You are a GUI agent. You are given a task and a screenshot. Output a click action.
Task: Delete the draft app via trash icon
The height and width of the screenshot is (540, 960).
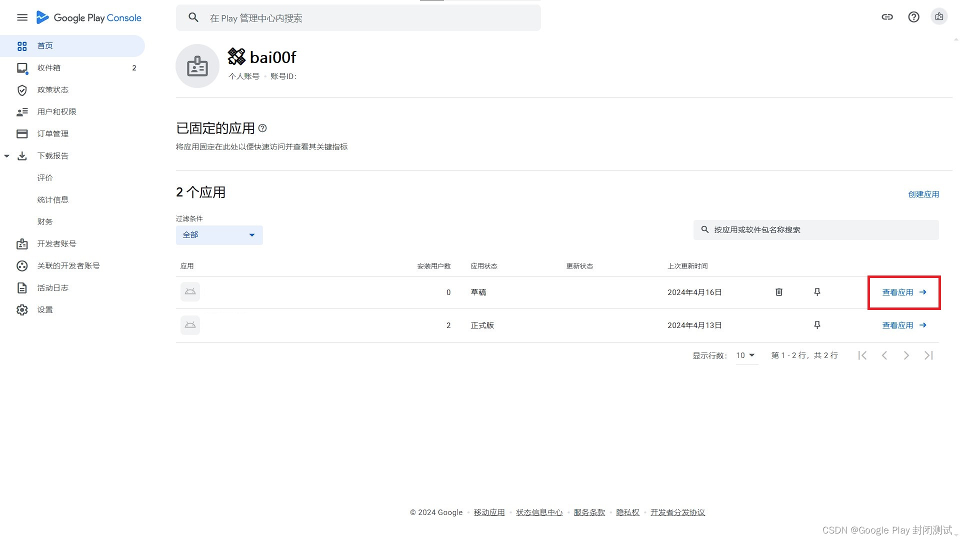(778, 292)
